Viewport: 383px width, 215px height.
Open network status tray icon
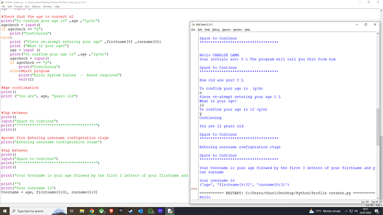pos(351,211)
